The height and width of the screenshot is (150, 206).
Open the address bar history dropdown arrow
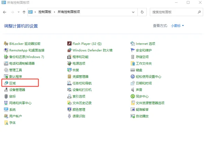point(134,12)
